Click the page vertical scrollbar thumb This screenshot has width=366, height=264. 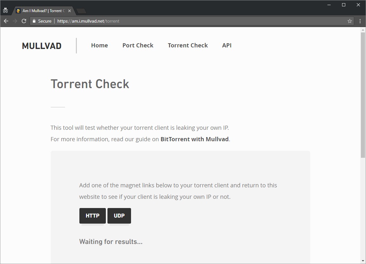click(x=363, y=95)
